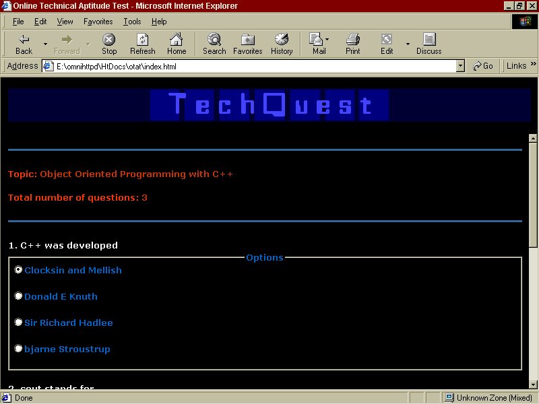Stop loading with the Stop icon
This screenshot has width=539, height=404.
point(109,40)
